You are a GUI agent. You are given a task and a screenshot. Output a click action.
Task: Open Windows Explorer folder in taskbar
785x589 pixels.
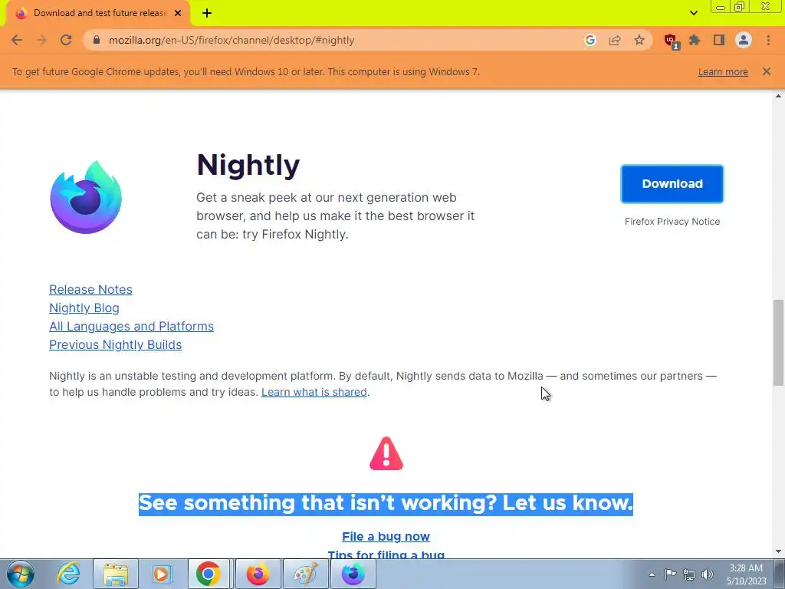[116, 574]
